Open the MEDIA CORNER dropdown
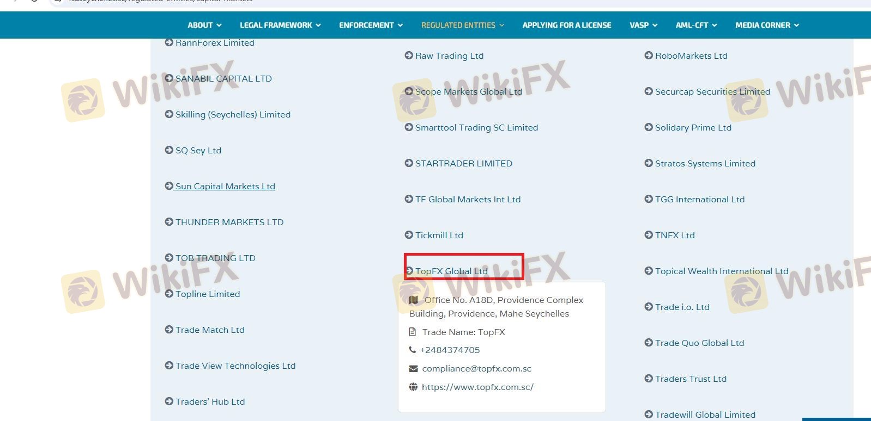 point(767,25)
